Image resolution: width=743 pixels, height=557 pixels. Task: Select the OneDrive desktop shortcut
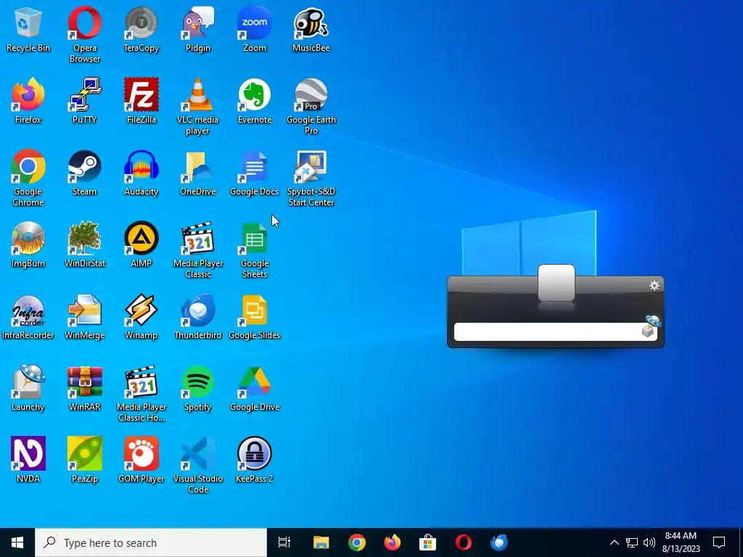pos(197,173)
